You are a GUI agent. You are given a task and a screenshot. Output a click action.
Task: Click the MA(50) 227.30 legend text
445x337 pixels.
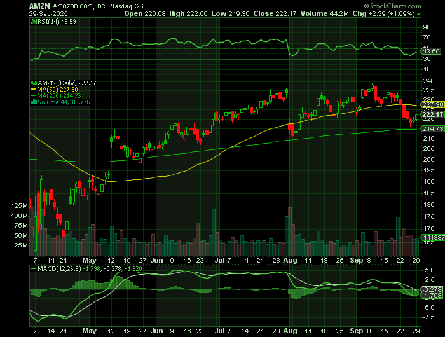pyautogui.click(x=58, y=90)
